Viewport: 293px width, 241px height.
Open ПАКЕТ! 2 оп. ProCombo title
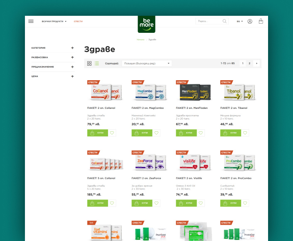tap(236, 178)
